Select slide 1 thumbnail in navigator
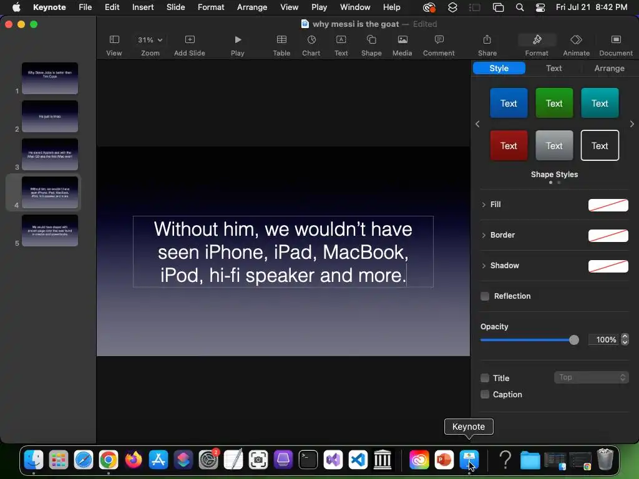The height and width of the screenshot is (479, 639). tap(50, 78)
